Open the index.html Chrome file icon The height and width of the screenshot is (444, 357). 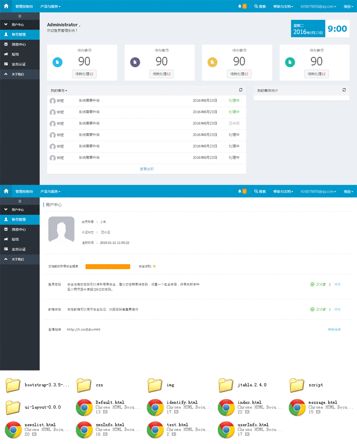pyautogui.click(x=226, y=407)
